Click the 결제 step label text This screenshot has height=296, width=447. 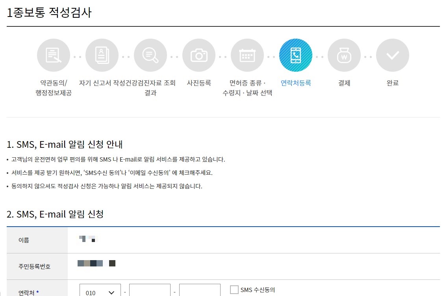pos(344,83)
